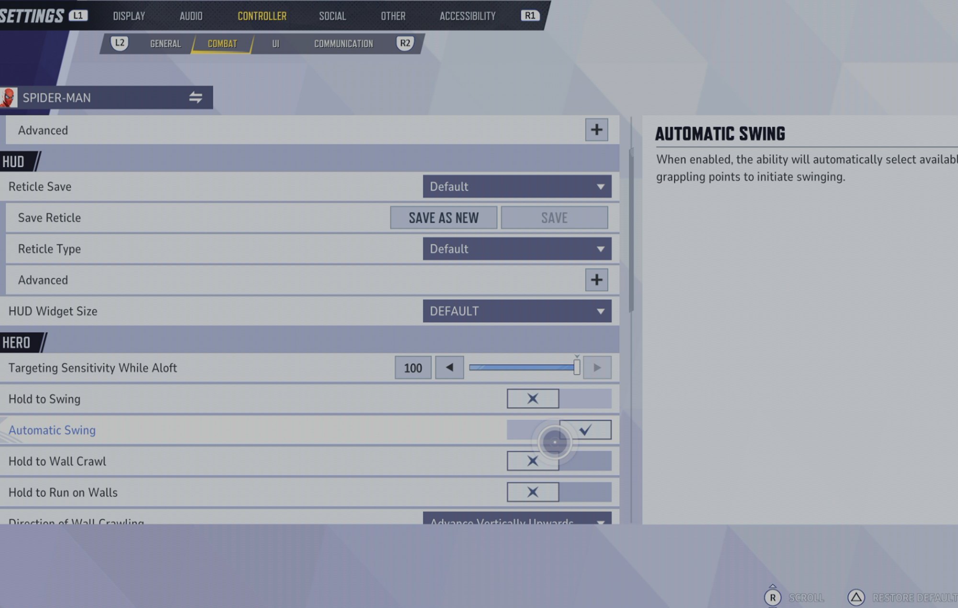Toggle Automatic Swing switch
The width and height of the screenshot is (958, 608).
point(559,430)
